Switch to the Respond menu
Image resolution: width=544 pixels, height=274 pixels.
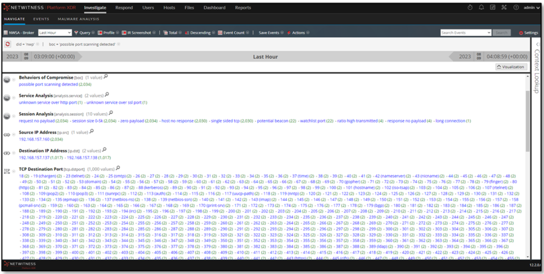pos(124,7)
